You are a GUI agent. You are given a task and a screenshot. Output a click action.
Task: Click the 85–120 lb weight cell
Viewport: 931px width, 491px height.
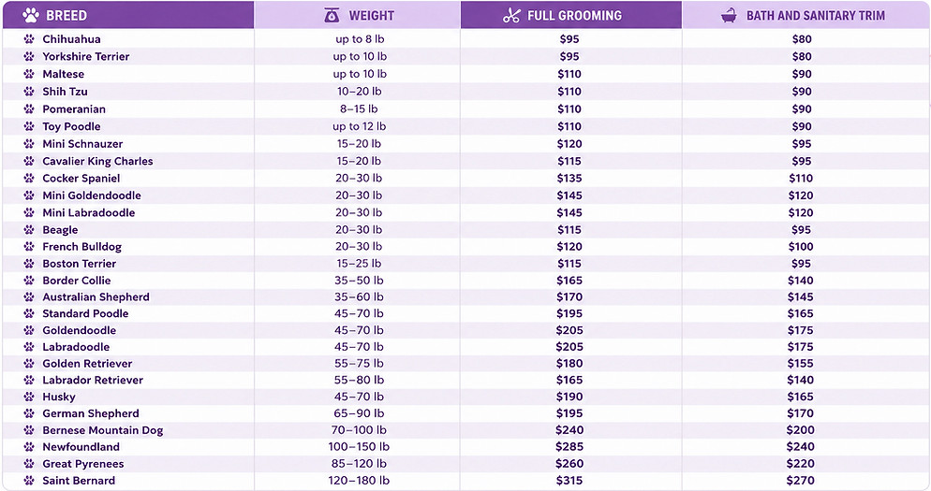click(359, 464)
